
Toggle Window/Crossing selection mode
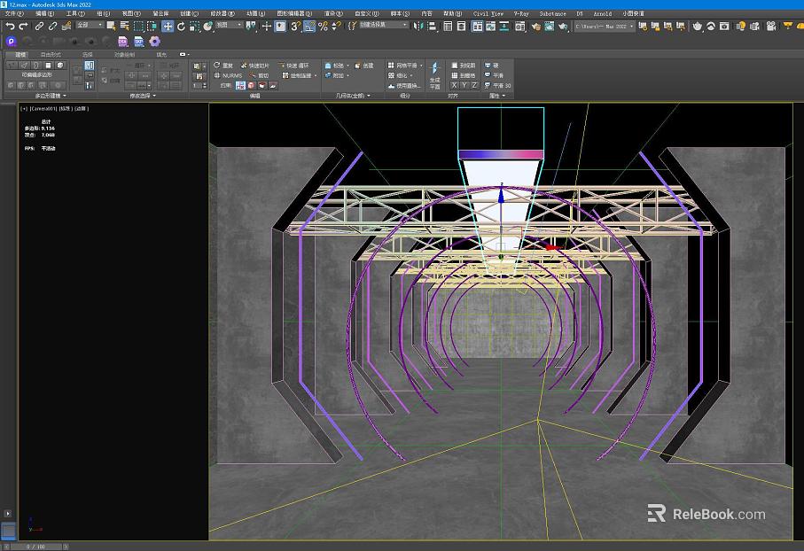tap(152, 27)
